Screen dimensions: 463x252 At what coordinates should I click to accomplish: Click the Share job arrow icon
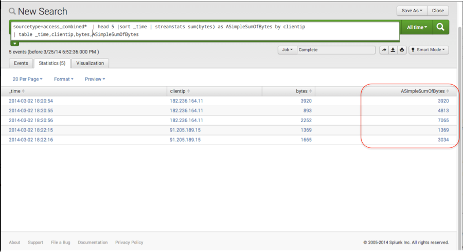point(384,50)
